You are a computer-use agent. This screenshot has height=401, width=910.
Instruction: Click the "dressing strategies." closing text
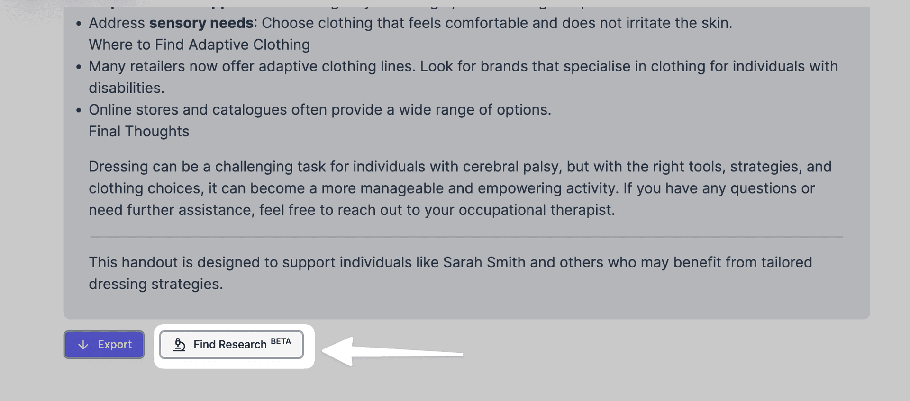(155, 284)
